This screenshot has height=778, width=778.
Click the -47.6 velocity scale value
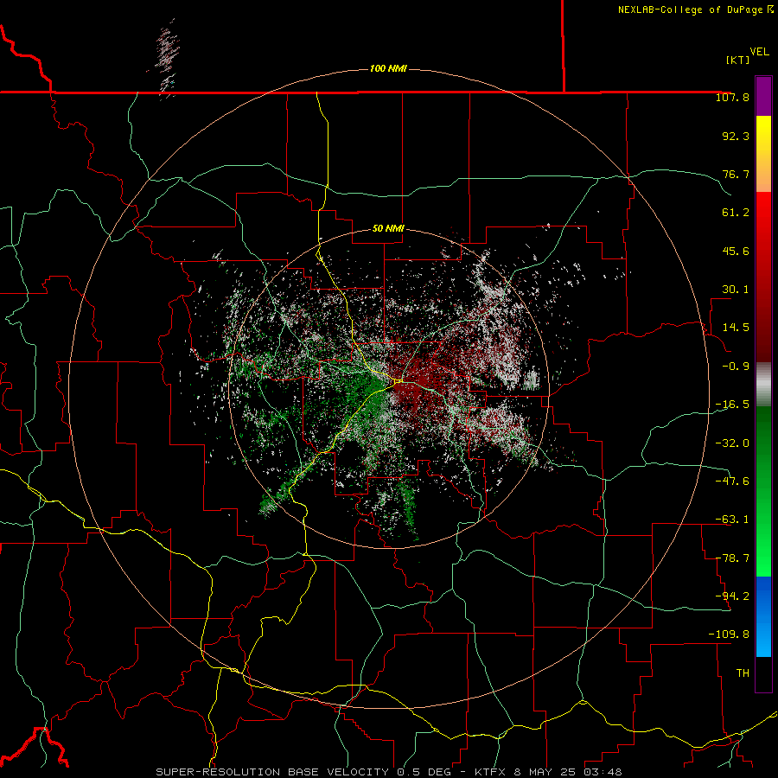pos(732,481)
